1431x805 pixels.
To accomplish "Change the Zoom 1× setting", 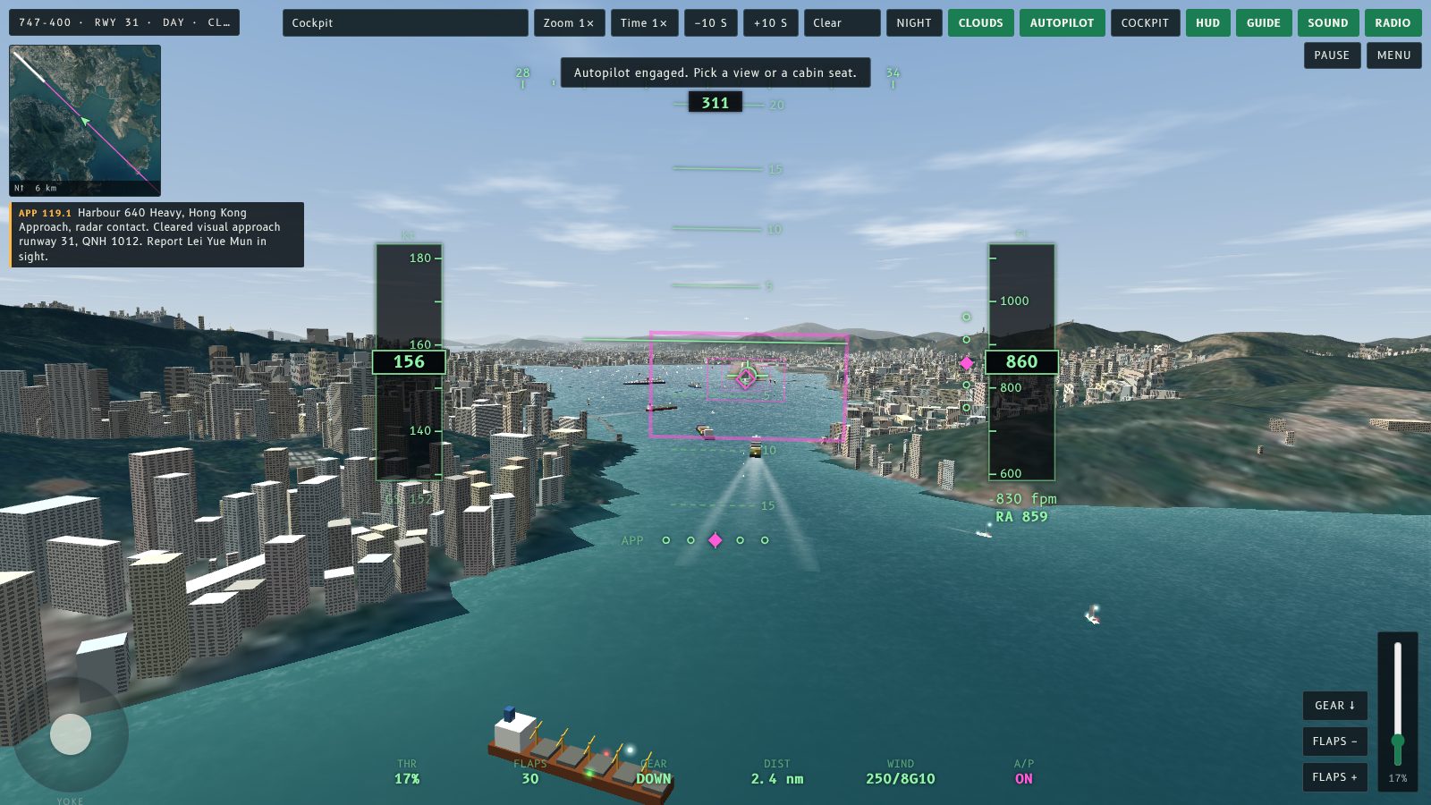I will [x=569, y=22].
